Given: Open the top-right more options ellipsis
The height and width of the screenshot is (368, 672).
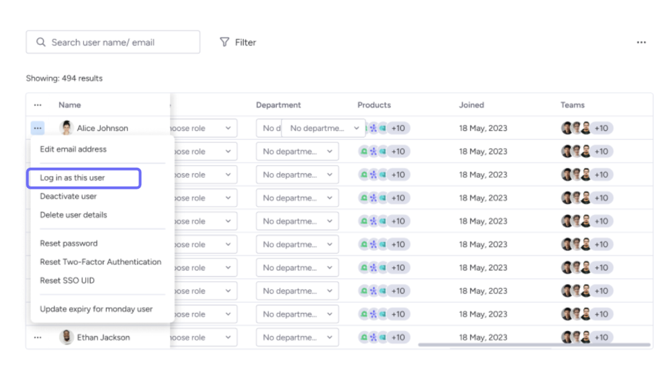Looking at the screenshot, I should pyautogui.click(x=641, y=42).
